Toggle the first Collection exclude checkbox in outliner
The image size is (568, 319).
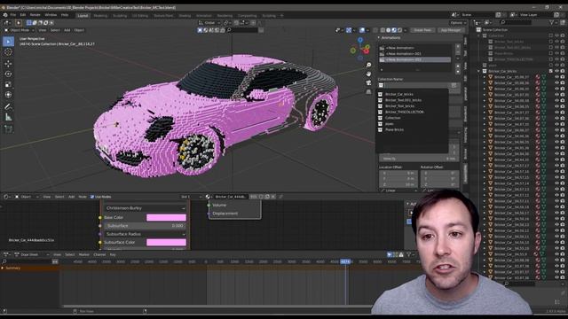[550, 35]
